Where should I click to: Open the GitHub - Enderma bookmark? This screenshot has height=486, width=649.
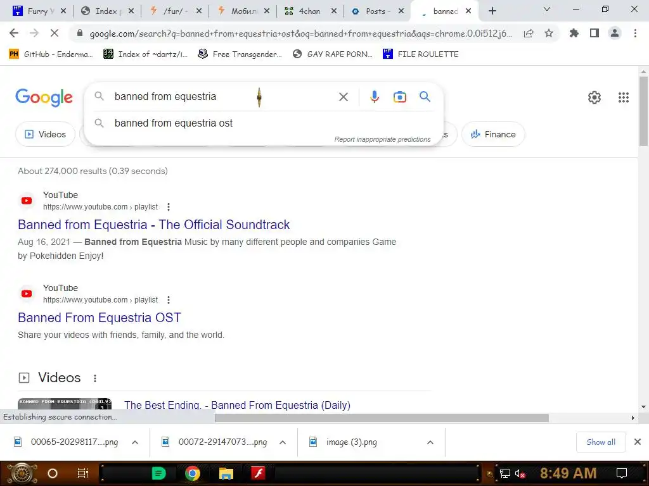click(51, 54)
